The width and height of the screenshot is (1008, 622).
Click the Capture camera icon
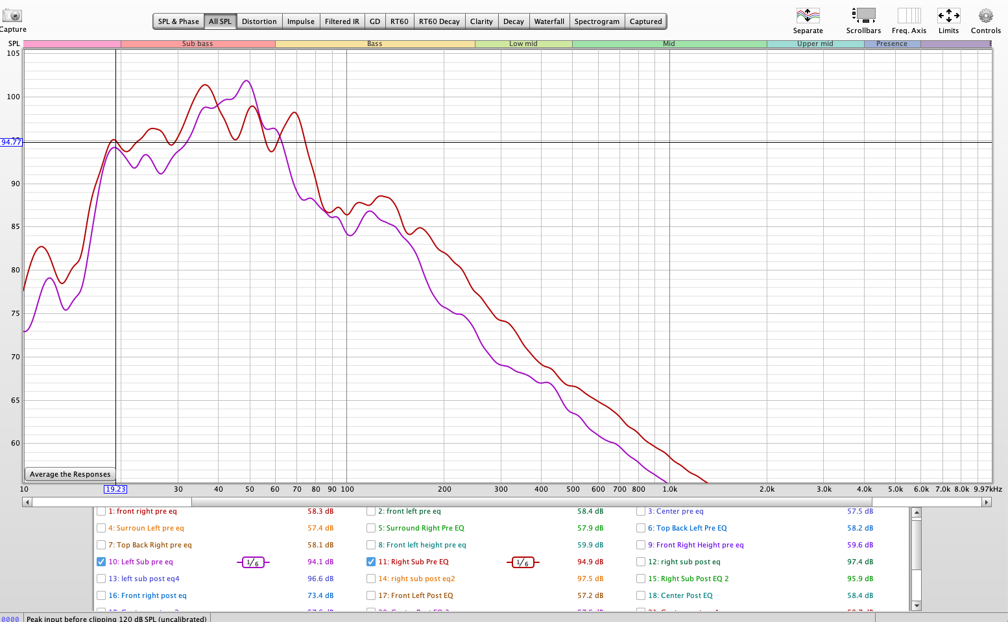[x=12, y=15]
